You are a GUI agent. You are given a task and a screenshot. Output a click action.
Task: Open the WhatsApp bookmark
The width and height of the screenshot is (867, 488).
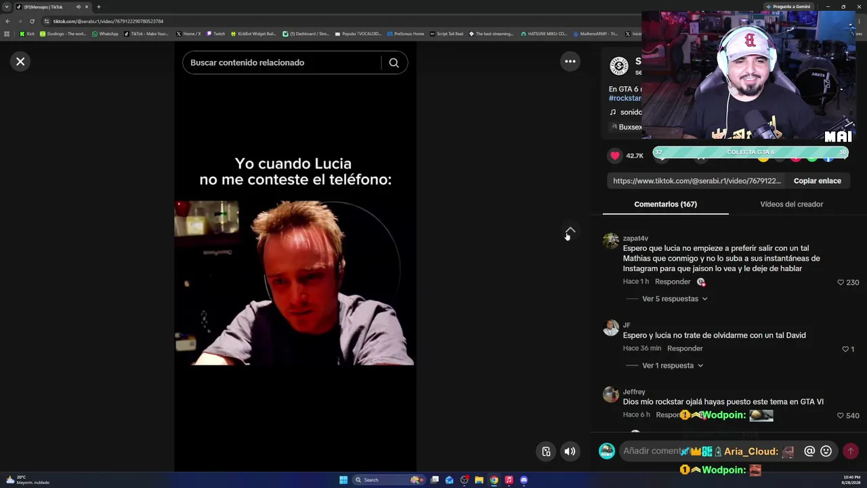[x=105, y=34]
